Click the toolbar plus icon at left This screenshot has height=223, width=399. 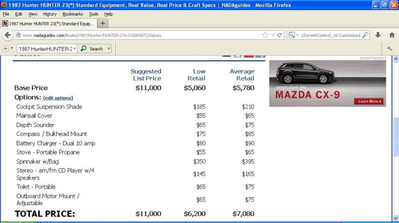click(x=5, y=48)
